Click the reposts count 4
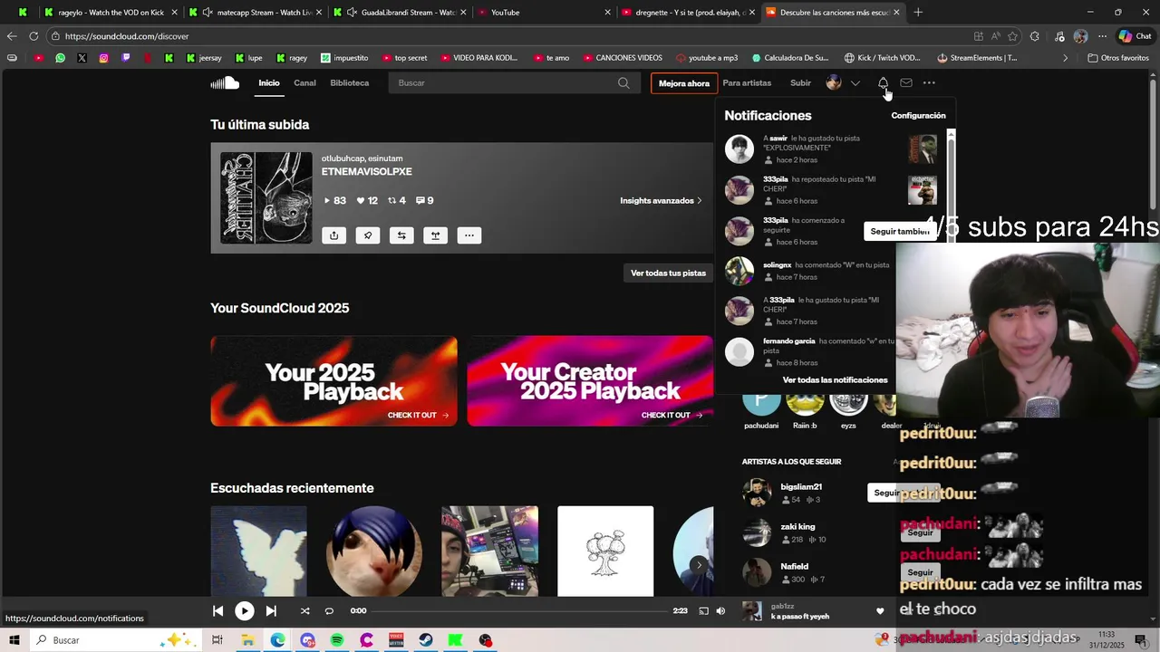The image size is (1160, 652). [x=397, y=201]
